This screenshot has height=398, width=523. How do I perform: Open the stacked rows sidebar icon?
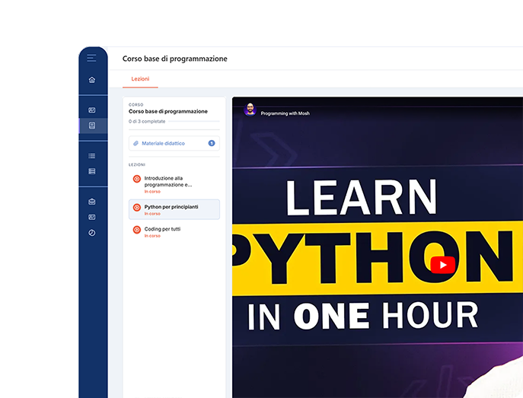pos(91,171)
